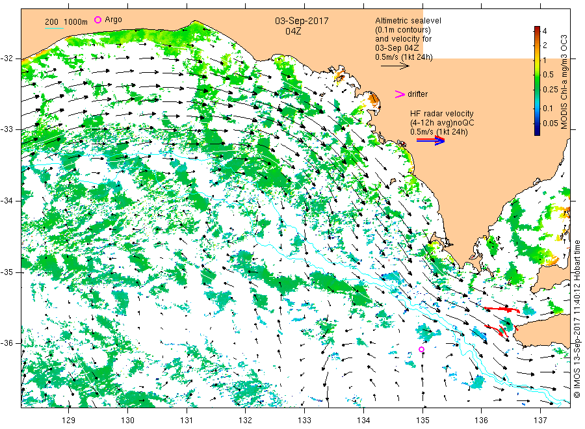Click longitude axis label 134
The width and height of the screenshot is (585, 429).
tap(363, 421)
